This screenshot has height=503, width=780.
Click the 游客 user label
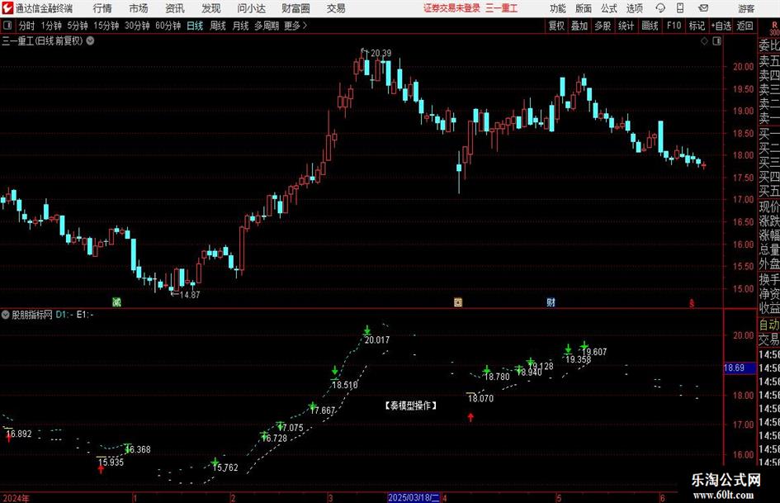click(x=746, y=8)
